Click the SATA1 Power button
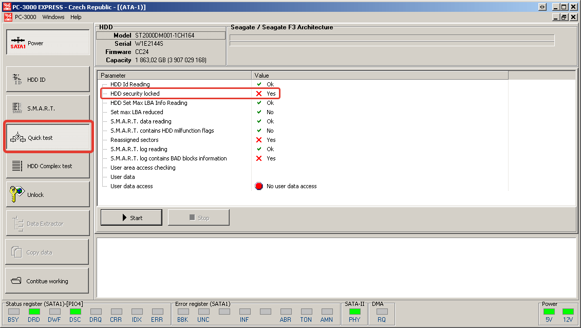This screenshot has width=581, height=328. [48, 43]
